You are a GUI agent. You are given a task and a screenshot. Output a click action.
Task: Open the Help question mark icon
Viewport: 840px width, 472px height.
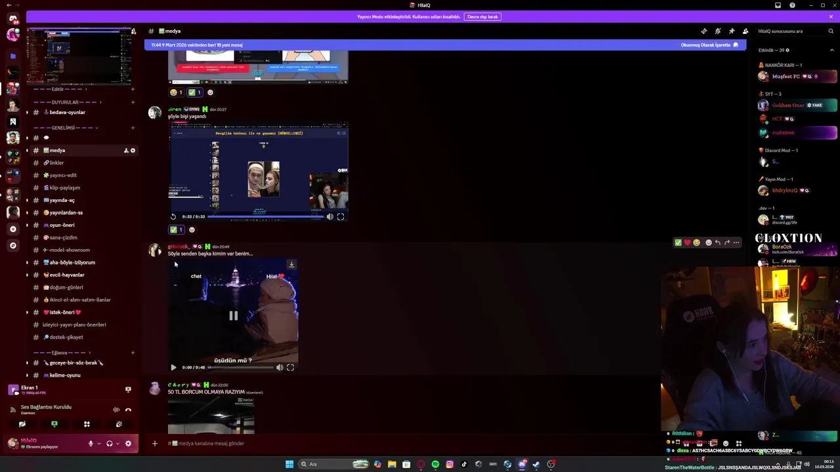(792, 5)
